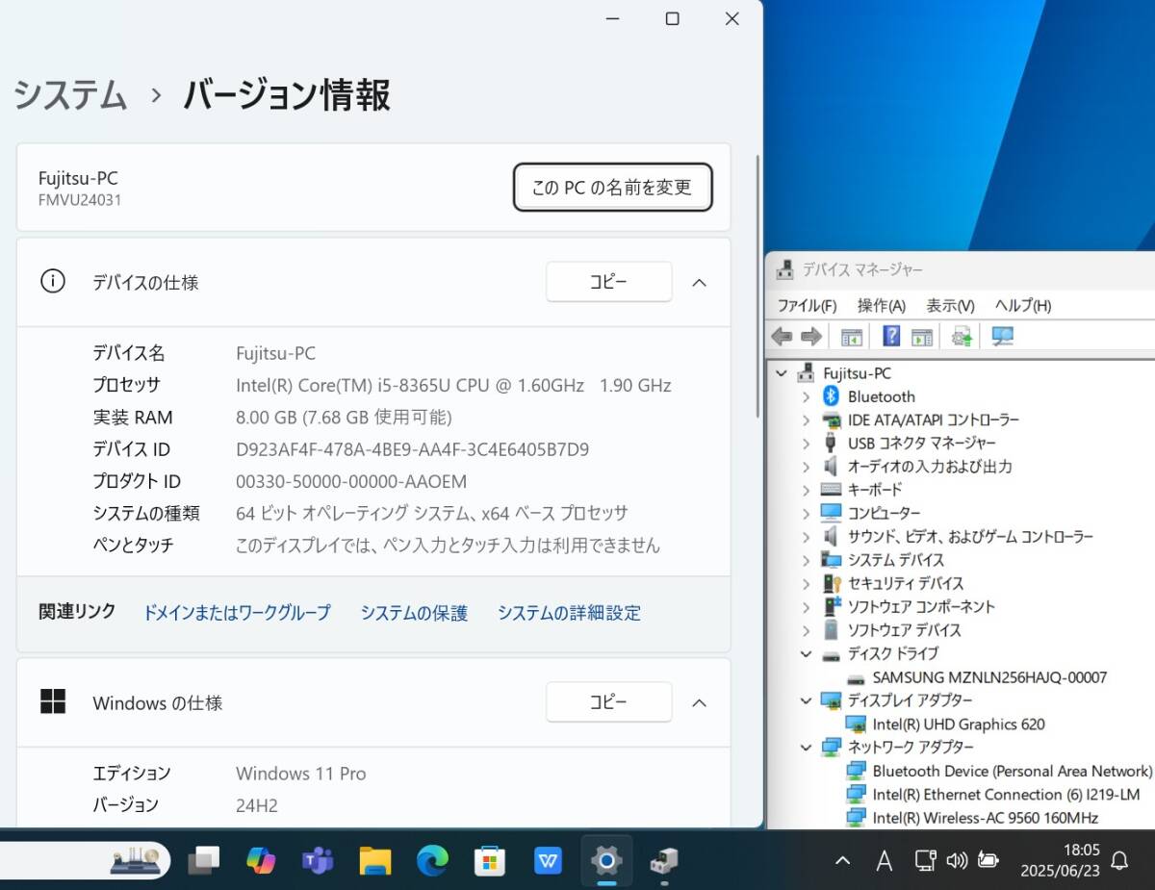This screenshot has width=1155, height=890.
Task: Launch Microsoft Edge from the taskbar
Action: pos(432,860)
